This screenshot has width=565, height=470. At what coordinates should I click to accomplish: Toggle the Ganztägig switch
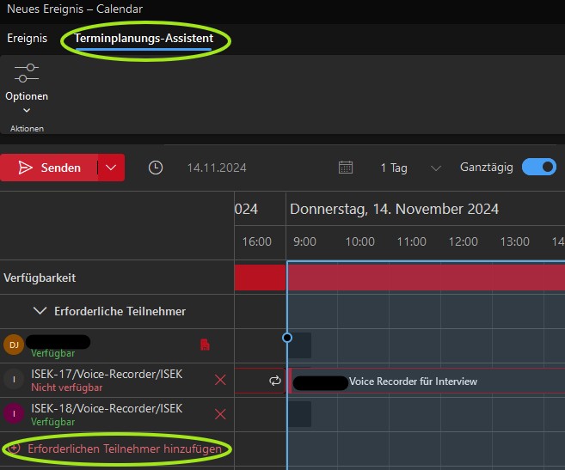coord(539,167)
